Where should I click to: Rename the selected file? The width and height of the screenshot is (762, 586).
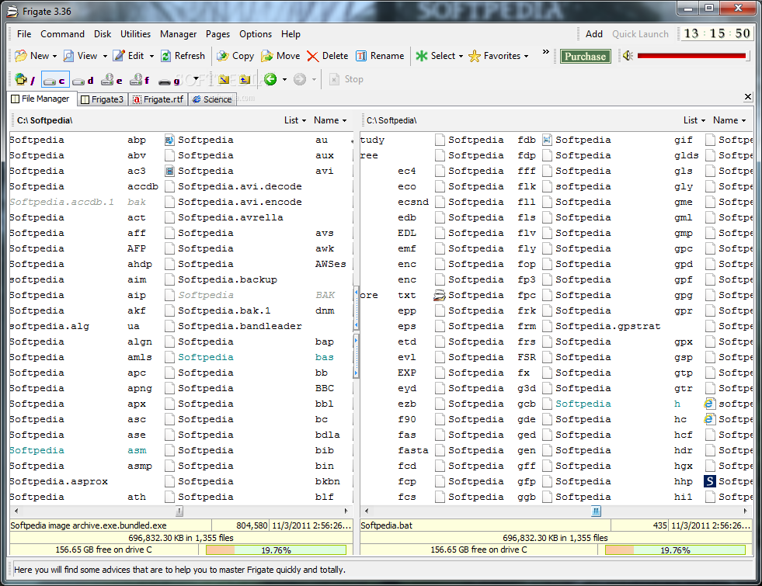380,56
